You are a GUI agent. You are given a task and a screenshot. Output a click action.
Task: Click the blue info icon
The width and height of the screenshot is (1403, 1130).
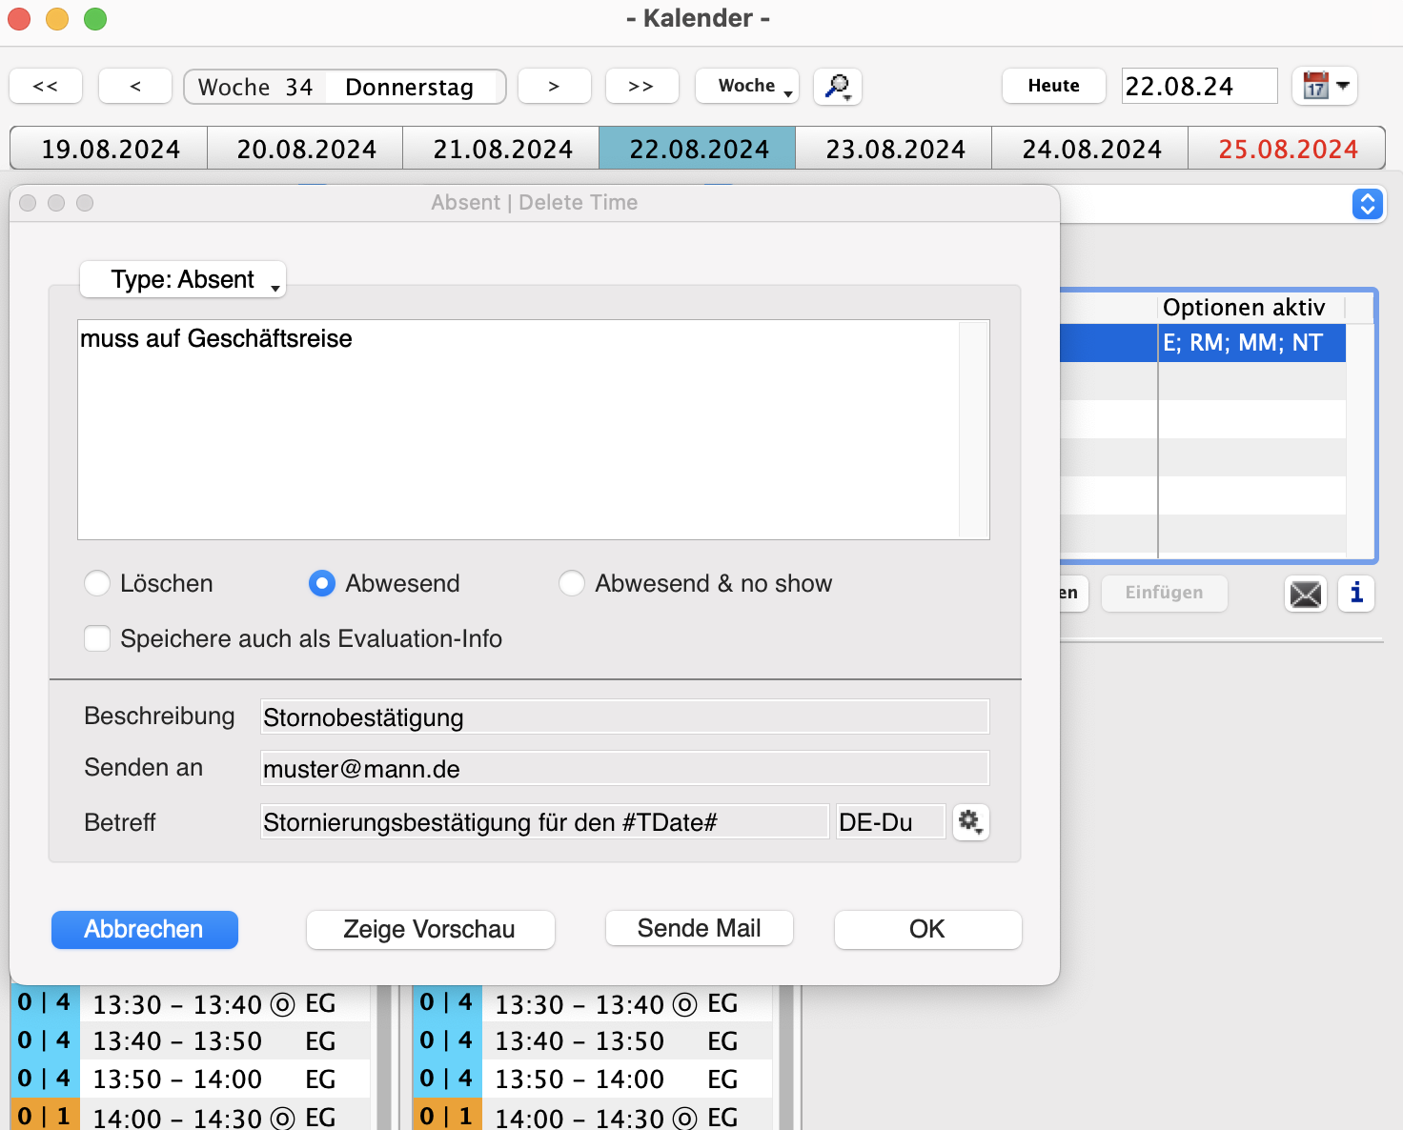point(1355,594)
